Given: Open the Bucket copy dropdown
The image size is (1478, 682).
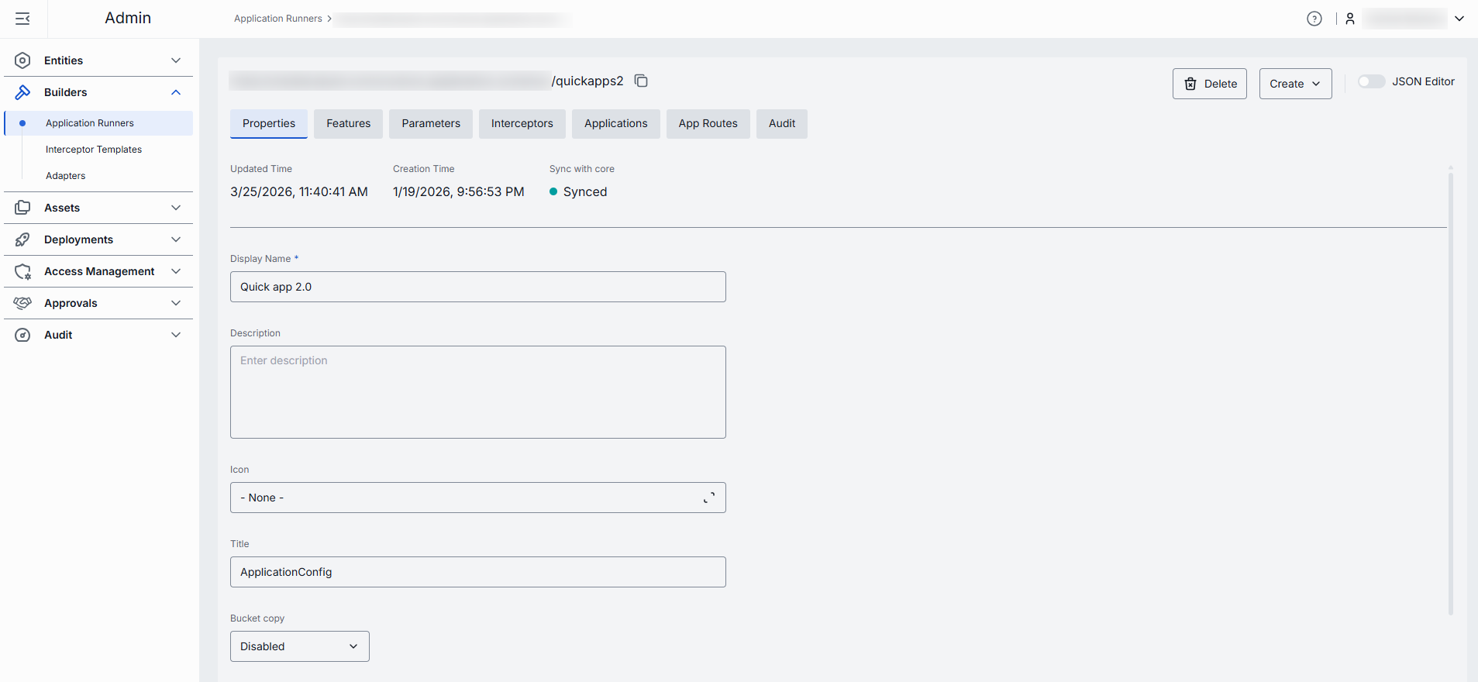Looking at the screenshot, I should pyautogui.click(x=299, y=646).
